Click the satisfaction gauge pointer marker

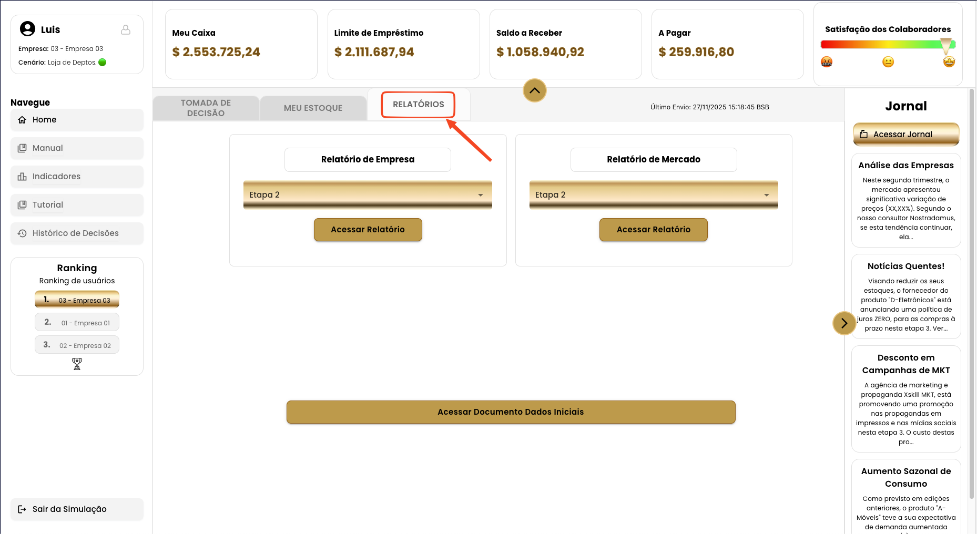(x=946, y=46)
